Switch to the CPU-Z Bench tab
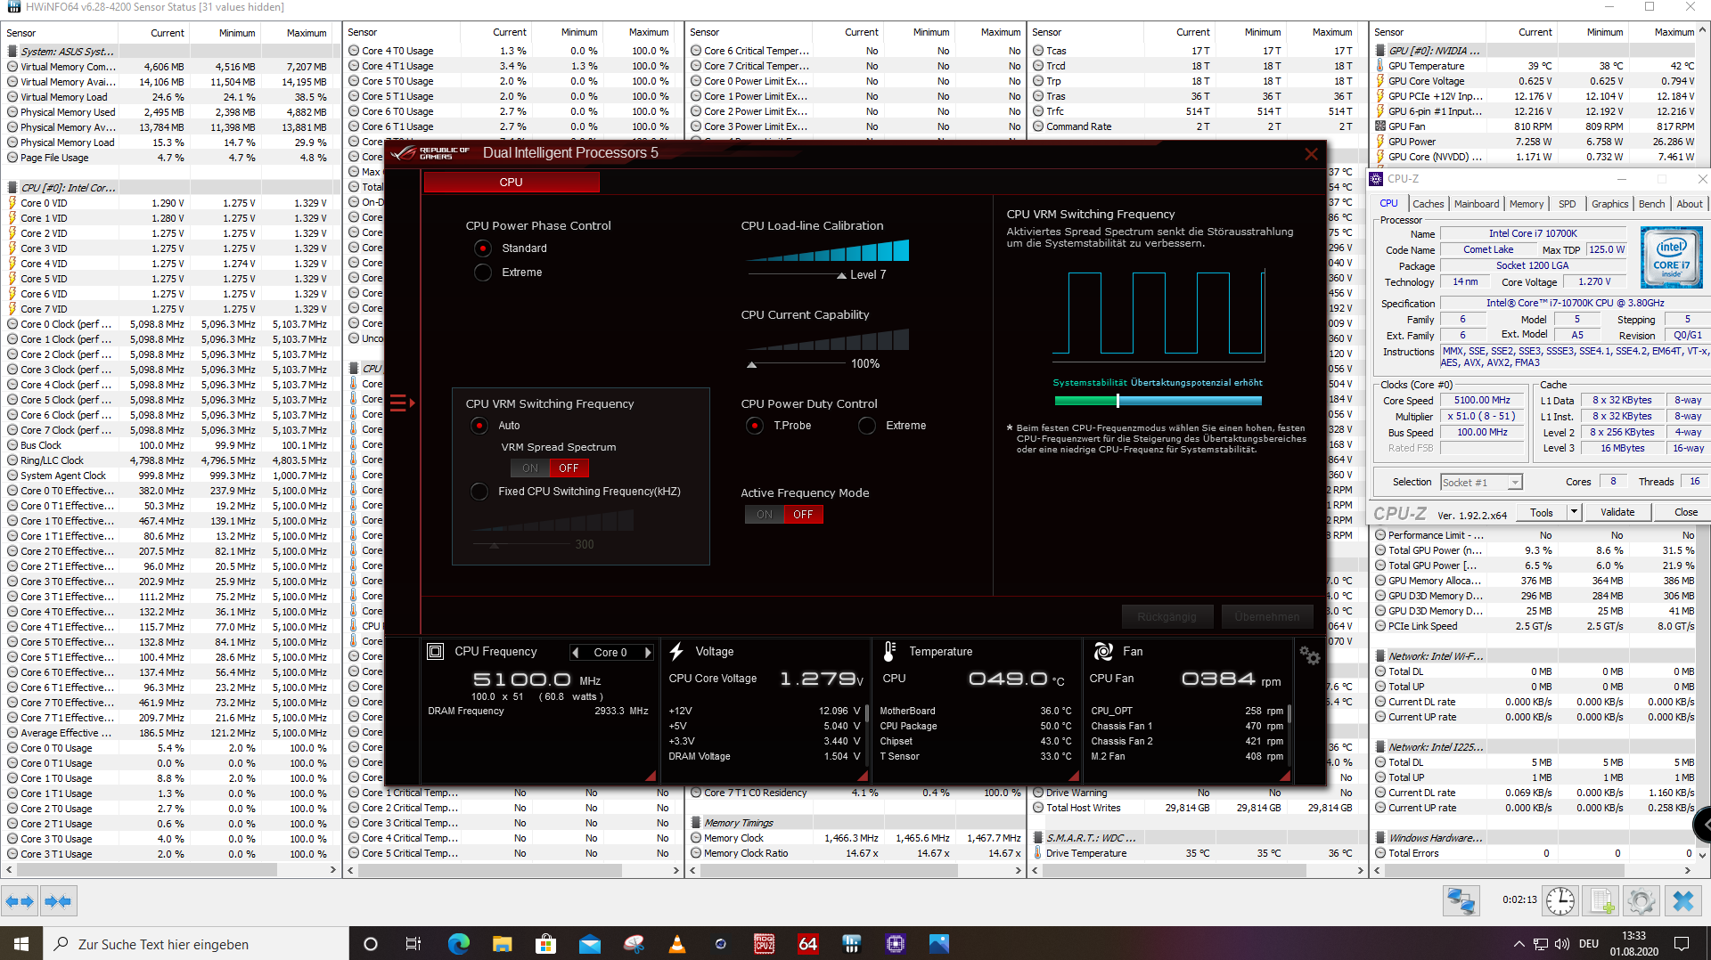1711x960 pixels. point(1651,204)
